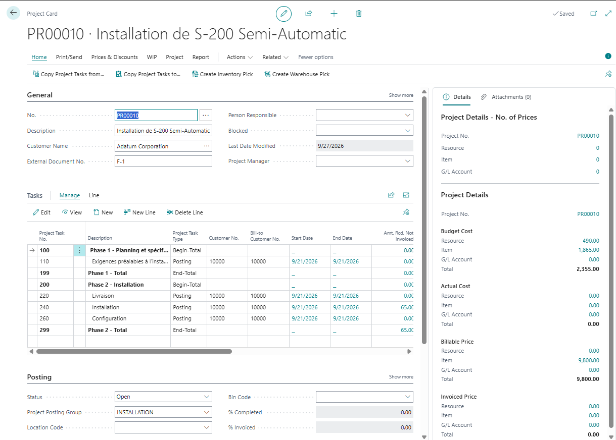Click Create Warehouse Pick
The width and height of the screenshot is (616, 440).
(x=297, y=74)
